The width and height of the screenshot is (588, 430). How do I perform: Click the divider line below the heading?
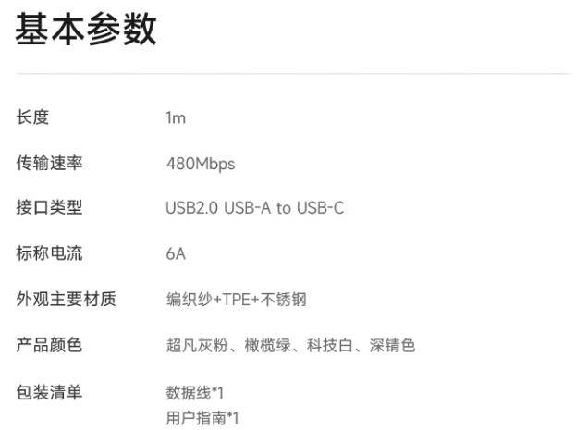coord(294,74)
